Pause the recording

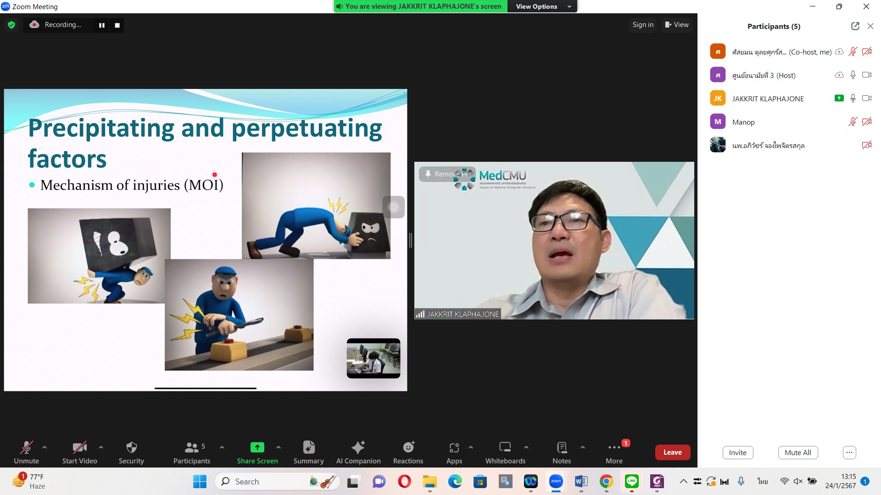(102, 25)
